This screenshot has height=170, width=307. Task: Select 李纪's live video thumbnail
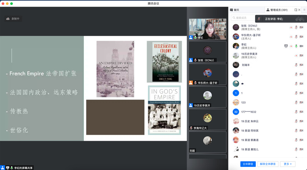(x=207, y=29)
